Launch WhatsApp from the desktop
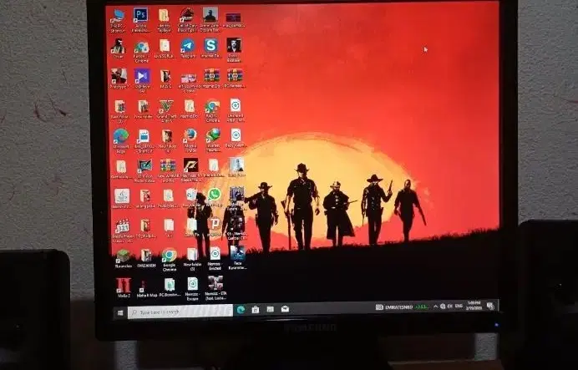 214,198
